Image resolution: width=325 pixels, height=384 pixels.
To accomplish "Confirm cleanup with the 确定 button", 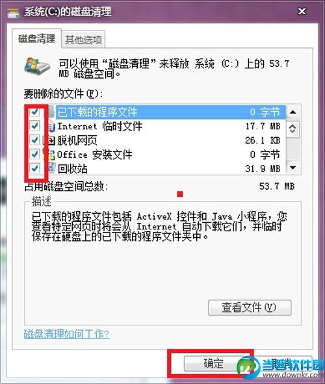I will [213, 363].
